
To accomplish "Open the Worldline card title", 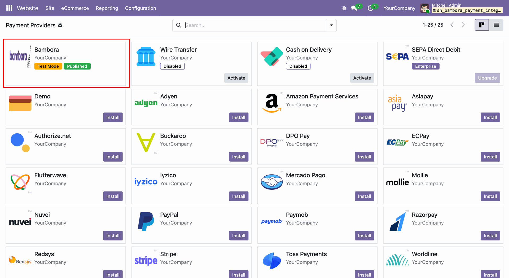I will (424, 254).
